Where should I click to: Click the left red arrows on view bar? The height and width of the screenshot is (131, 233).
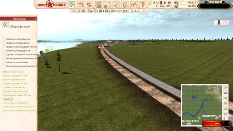tap(72, 11)
